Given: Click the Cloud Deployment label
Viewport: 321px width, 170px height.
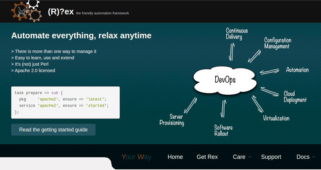Looking at the screenshot, I should click(295, 97).
